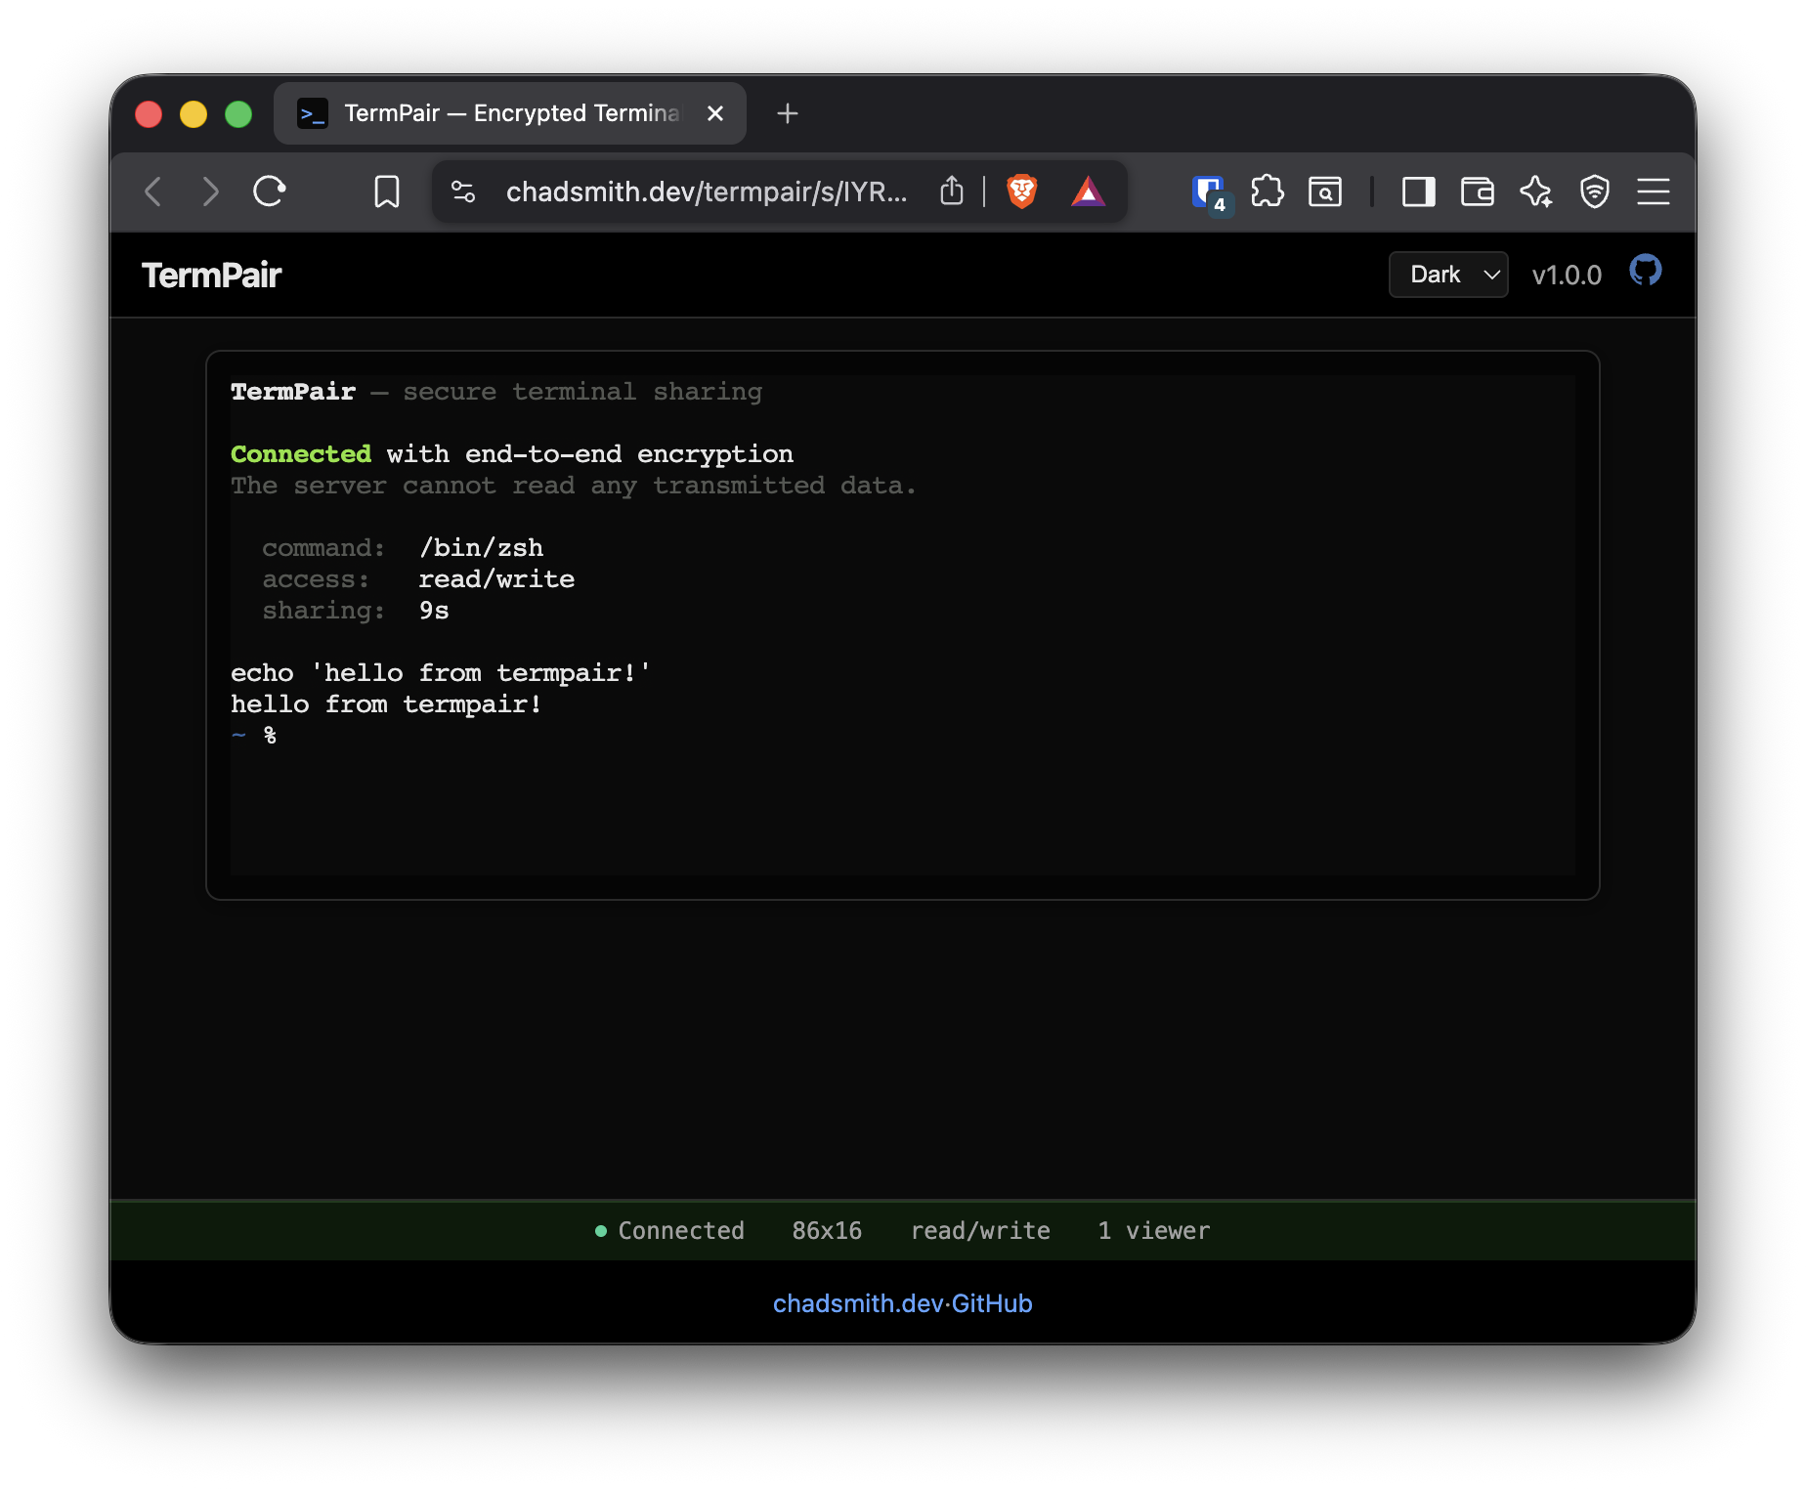
Task: Open the chadsmith.dev footer link
Action: click(x=858, y=1303)
